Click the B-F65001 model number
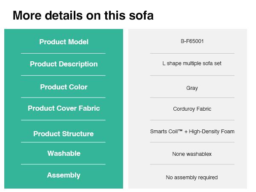 [x=192, y=41]
